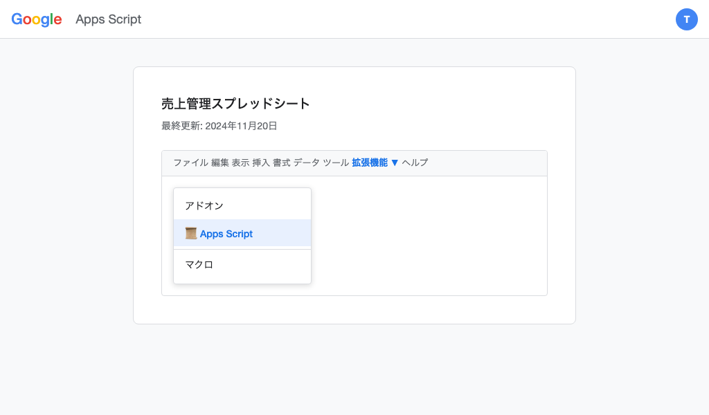Click the Google logo
This screenshot has height=415, width=709.
point(36,19)
